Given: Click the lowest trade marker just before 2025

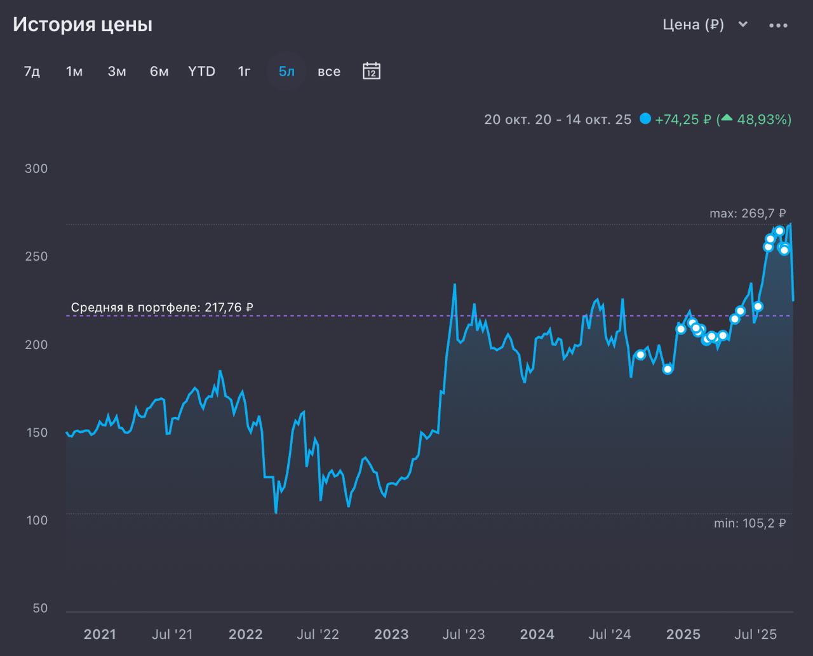Looking at the screenshot, I should click(x=667, y=369).
